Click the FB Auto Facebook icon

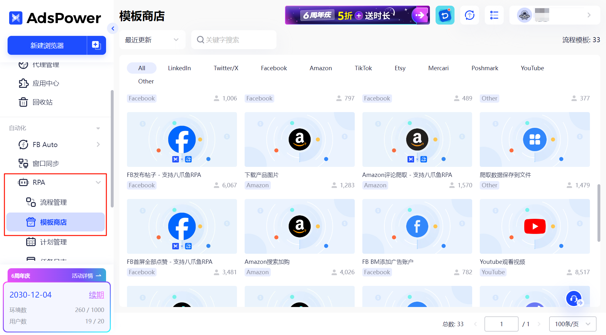pyautogui.click(x=23, y=145)
